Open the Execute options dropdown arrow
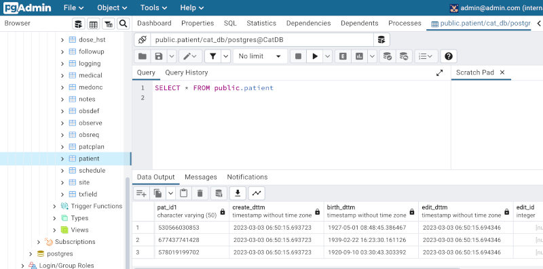 click(x=328, y=56)
